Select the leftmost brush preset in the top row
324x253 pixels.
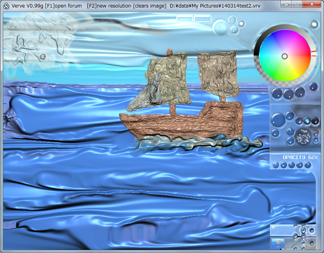(277, 94)
